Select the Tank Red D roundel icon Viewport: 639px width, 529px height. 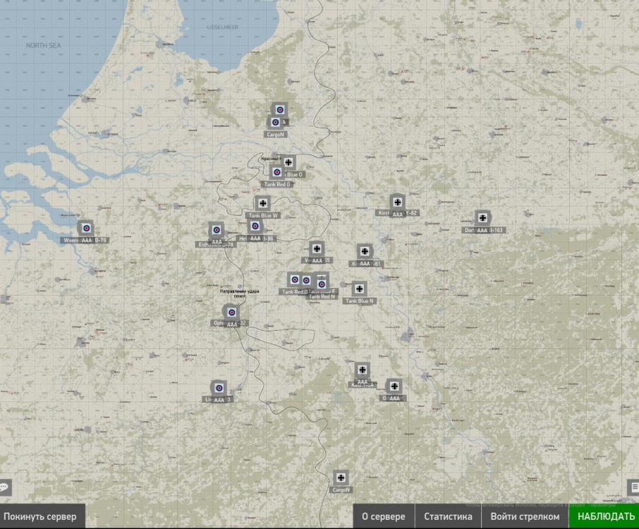tap(295, 279)
